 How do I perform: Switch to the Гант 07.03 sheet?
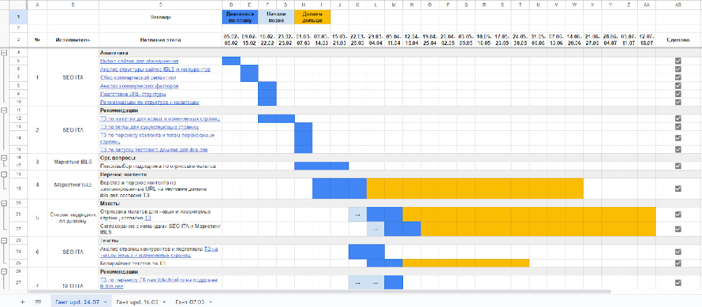(189, 302)
